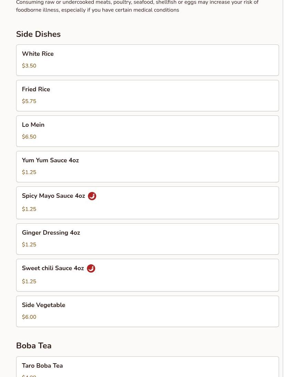This screenshot has width=290, height=377.
Task: Click the raw food consumption warning text
Action: pos(137,6)
